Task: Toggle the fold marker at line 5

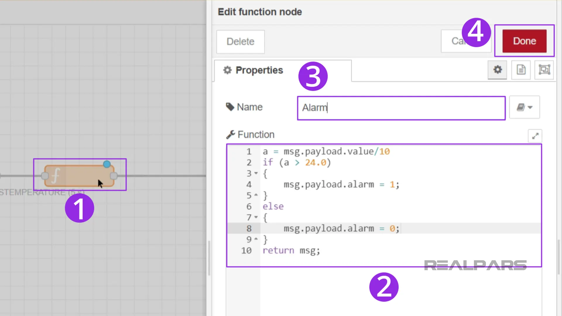Action: coord(256,195)
